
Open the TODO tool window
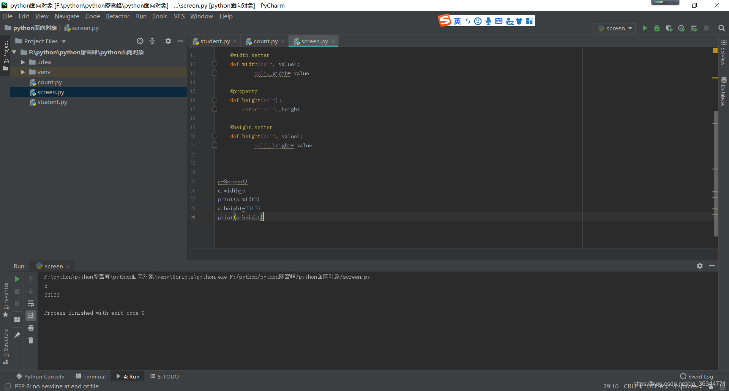165,376
